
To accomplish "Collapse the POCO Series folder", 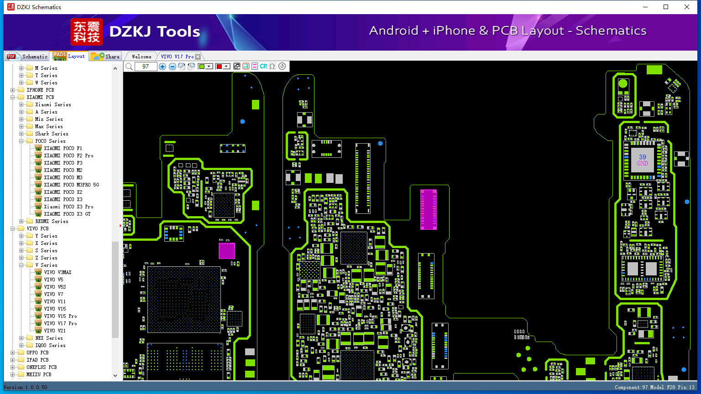I will [21, 141].
